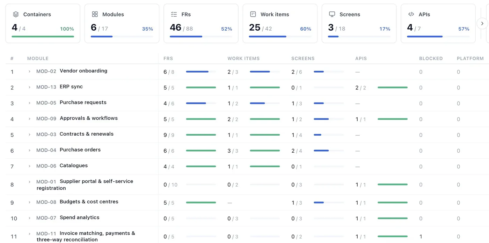Select the Spend analytics module name
The image size is (489, 243).
point(80,217)
